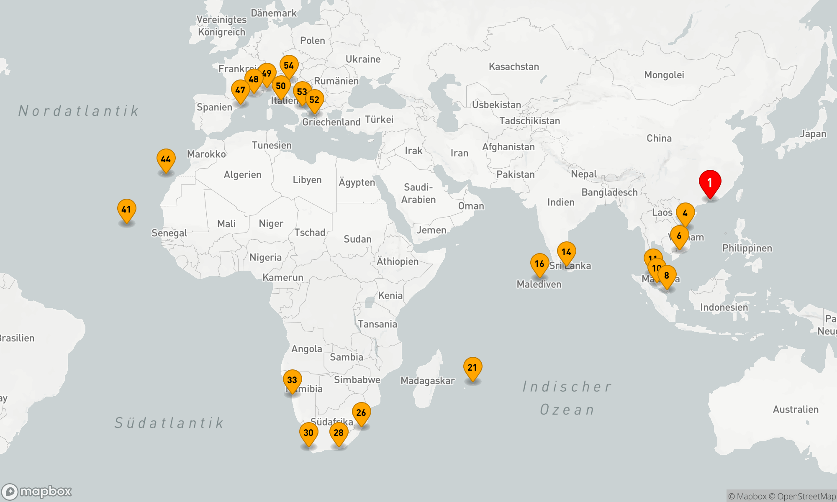Open the Mapbox logo link
The height and width of the screenshot is (502, 837).
37,491
